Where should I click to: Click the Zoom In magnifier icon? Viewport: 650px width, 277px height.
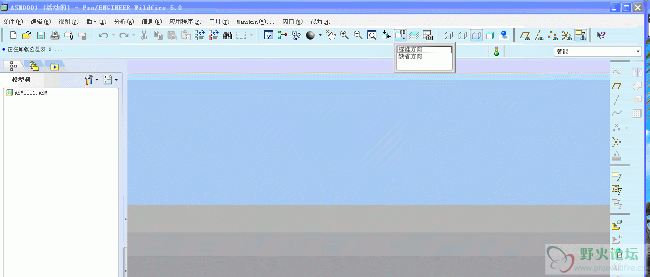click(344, 35)
